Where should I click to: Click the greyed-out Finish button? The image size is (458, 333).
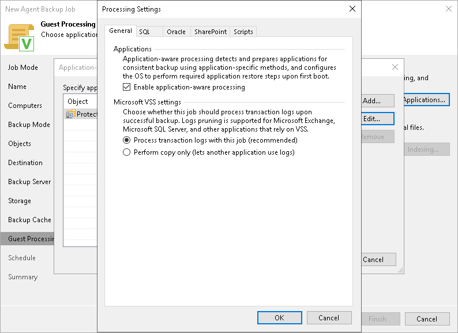click(x=381, y=319)
